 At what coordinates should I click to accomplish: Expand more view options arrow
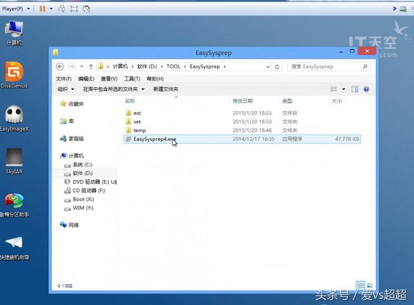[344, 89]
